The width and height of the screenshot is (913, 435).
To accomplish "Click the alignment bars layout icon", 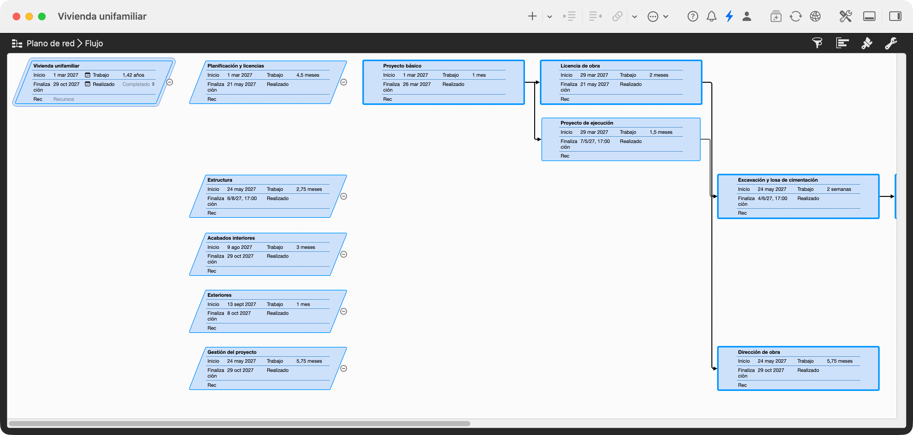I will pos(842,43).
